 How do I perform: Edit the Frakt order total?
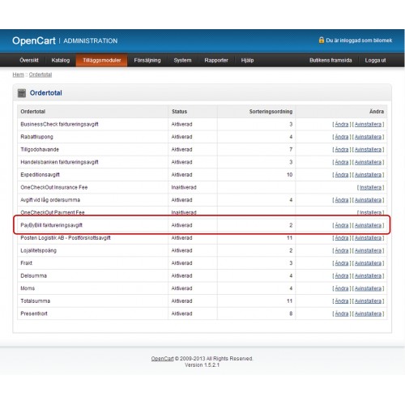point(342,263)
